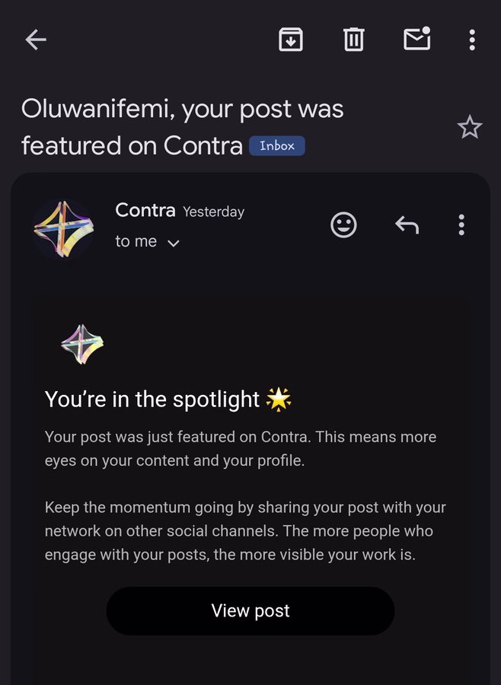
Task: Mark the email as unread
Action: pyautogui.click(x=416, y=39)
